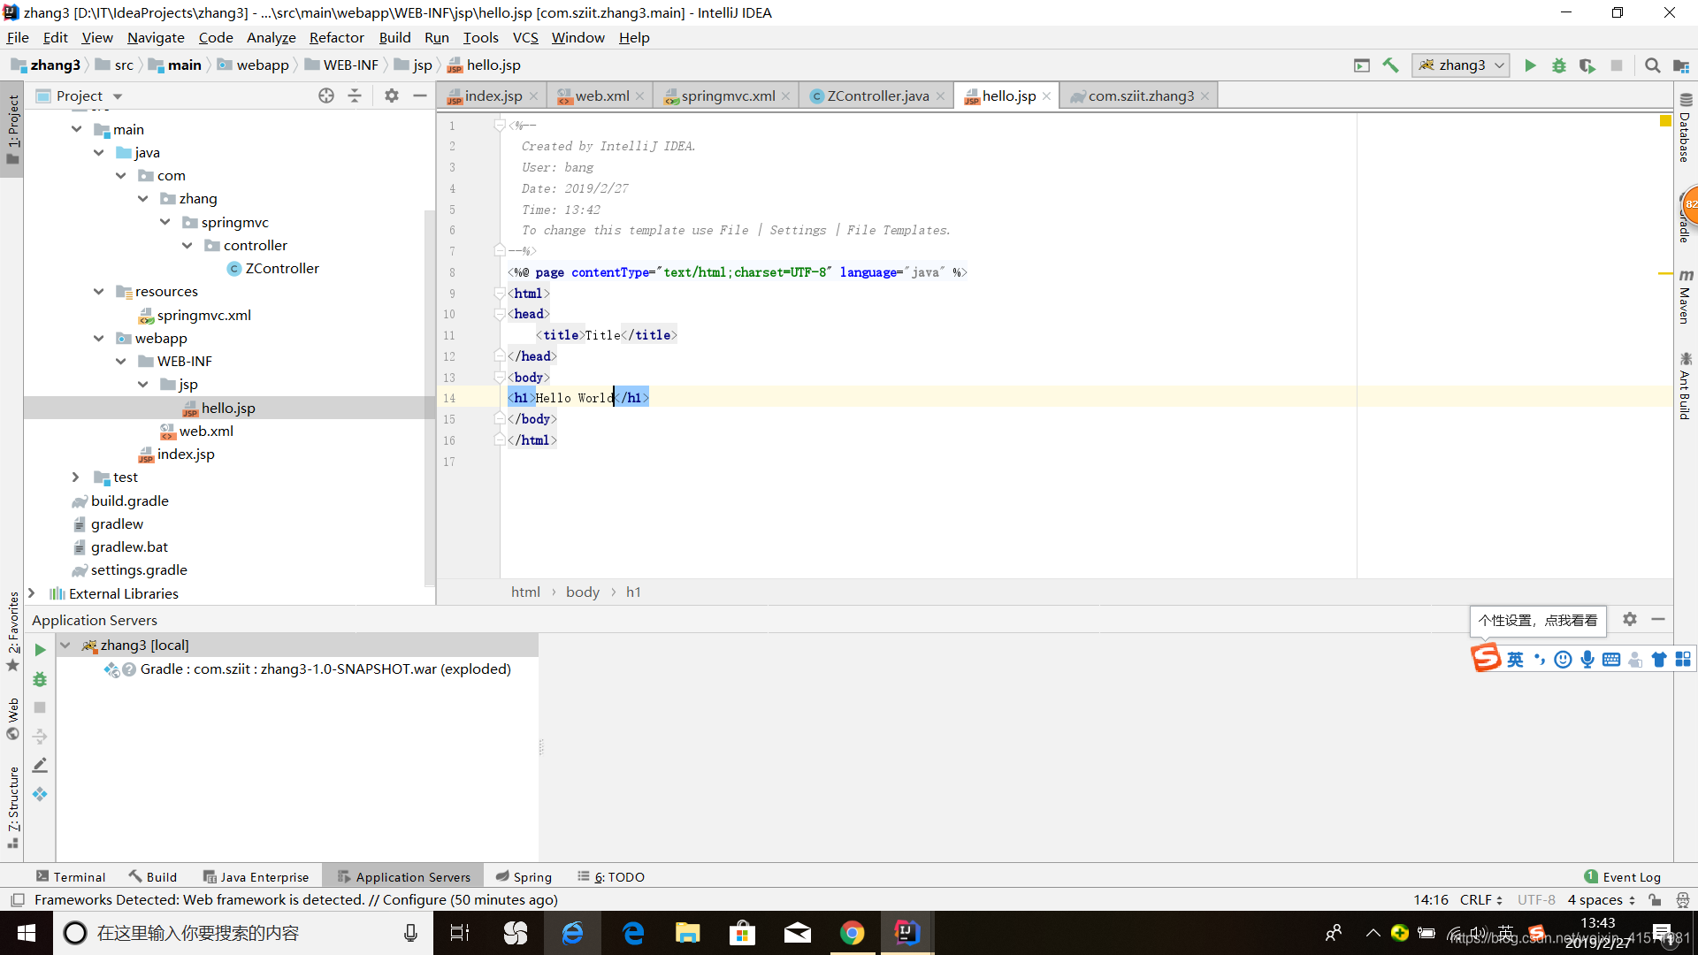Click the locate current file target icon
This screenshot has height=955, width=1698.
(326, 95)
